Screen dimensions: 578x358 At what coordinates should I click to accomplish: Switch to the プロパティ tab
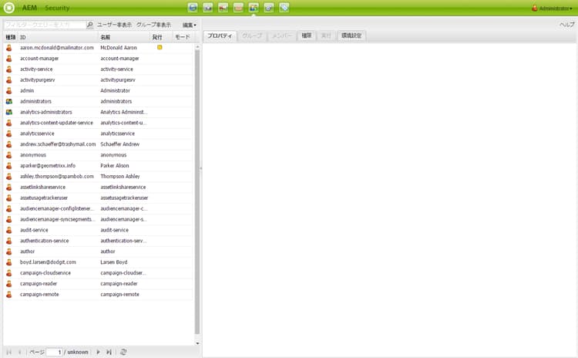pos(220,35)
